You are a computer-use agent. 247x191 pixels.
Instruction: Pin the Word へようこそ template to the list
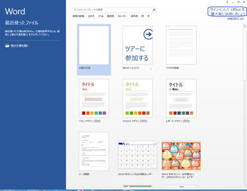[151, 69]
